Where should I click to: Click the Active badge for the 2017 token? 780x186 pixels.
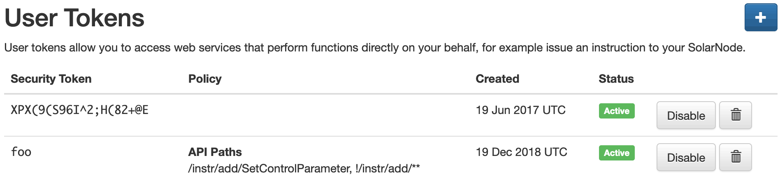click(617, 111)
